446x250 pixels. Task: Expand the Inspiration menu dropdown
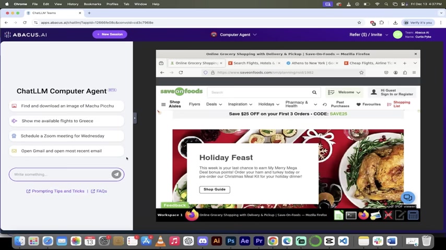coord(251,104)
